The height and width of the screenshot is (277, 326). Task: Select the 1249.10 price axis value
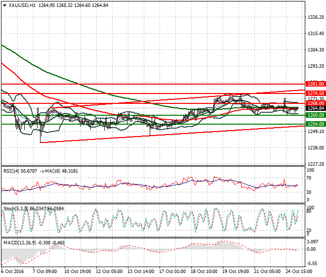(x=316, y=132)
